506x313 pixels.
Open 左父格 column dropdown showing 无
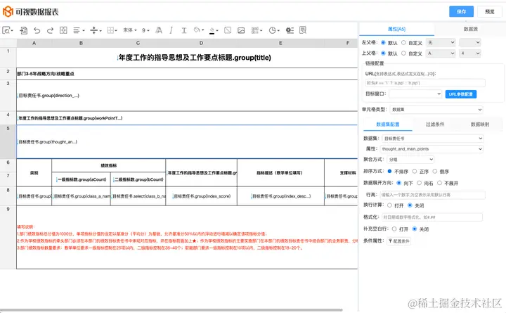[x=441, y=43]
